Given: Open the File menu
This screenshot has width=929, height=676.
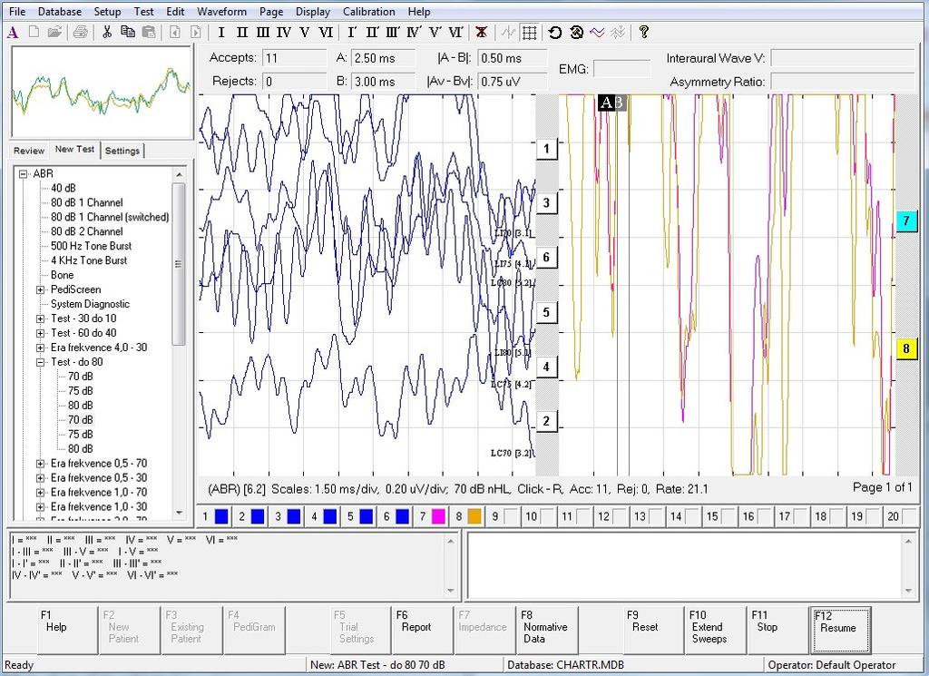Looking at the screenshot, I should click(x=17, y=11).
